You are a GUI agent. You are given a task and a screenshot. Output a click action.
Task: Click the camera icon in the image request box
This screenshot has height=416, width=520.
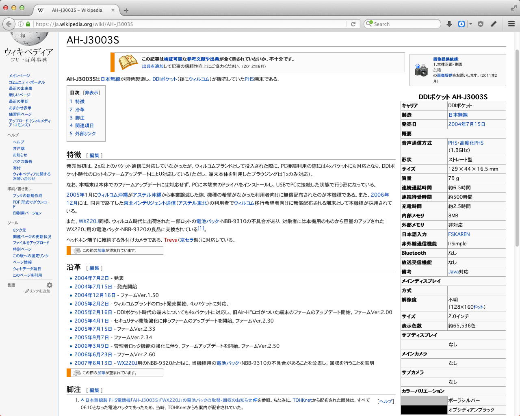click(421, 70)
